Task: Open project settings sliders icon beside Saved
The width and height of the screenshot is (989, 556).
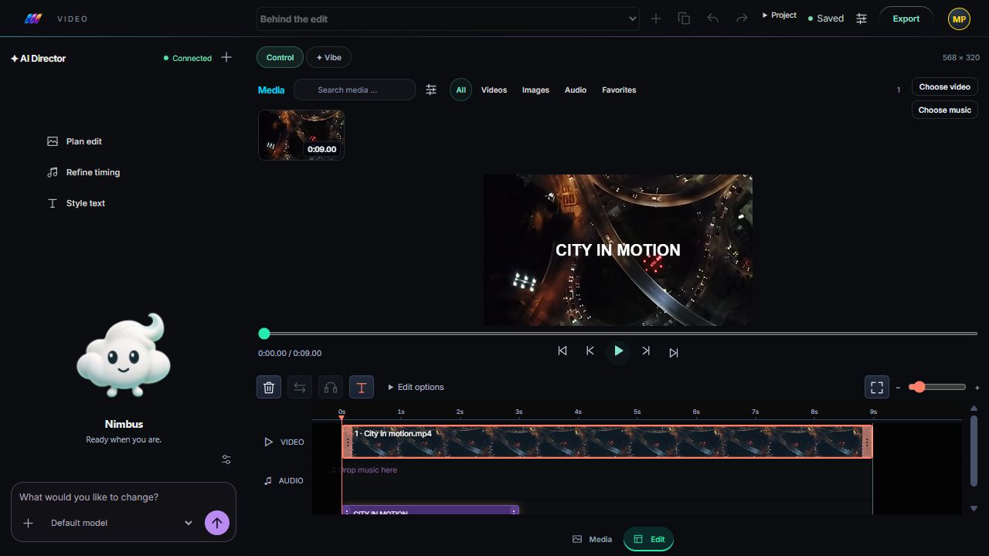Action: (x=862, y=19)
